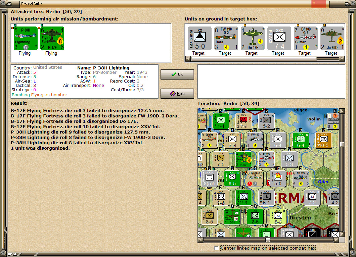356x257 pixels.
Task: Click the Oder river label on map
Action: coord(323,182)
